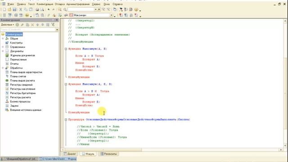This screenshot has width=288, height=162.
Task: Open the dropdown arrow next to Start Debugging
Action: pyautogui.click(x=31, y=16)
